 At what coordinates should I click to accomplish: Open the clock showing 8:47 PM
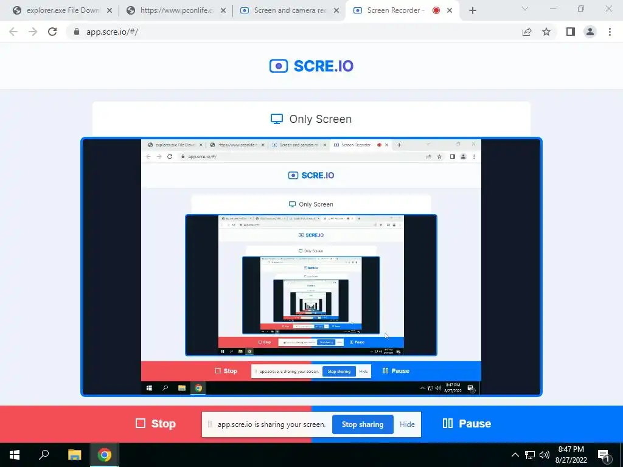pyautogui.click(x=571, y=455)
